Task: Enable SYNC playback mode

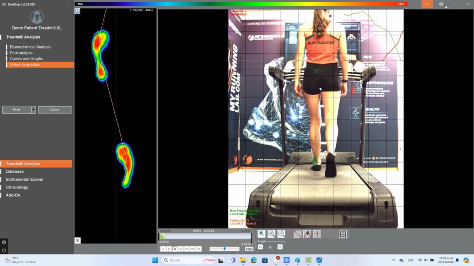Action: (249, 248)
